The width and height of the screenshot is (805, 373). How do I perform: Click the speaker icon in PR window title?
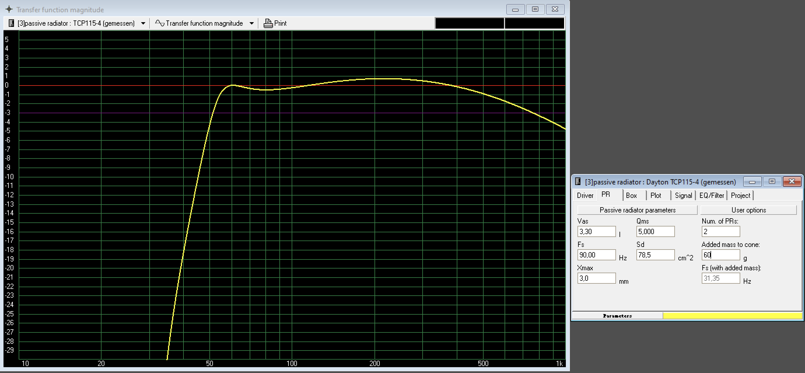click(x=578, y=182)
